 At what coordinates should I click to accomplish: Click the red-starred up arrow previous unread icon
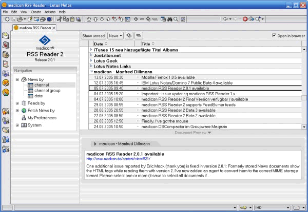click(x=121, y=19)
